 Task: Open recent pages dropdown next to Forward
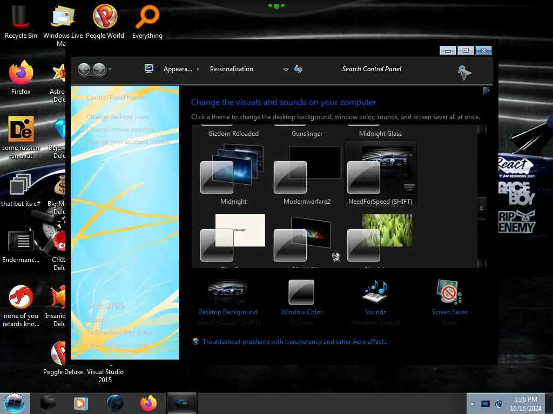110,70
